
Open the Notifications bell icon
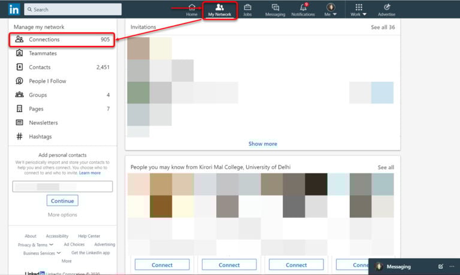point(303,7)
